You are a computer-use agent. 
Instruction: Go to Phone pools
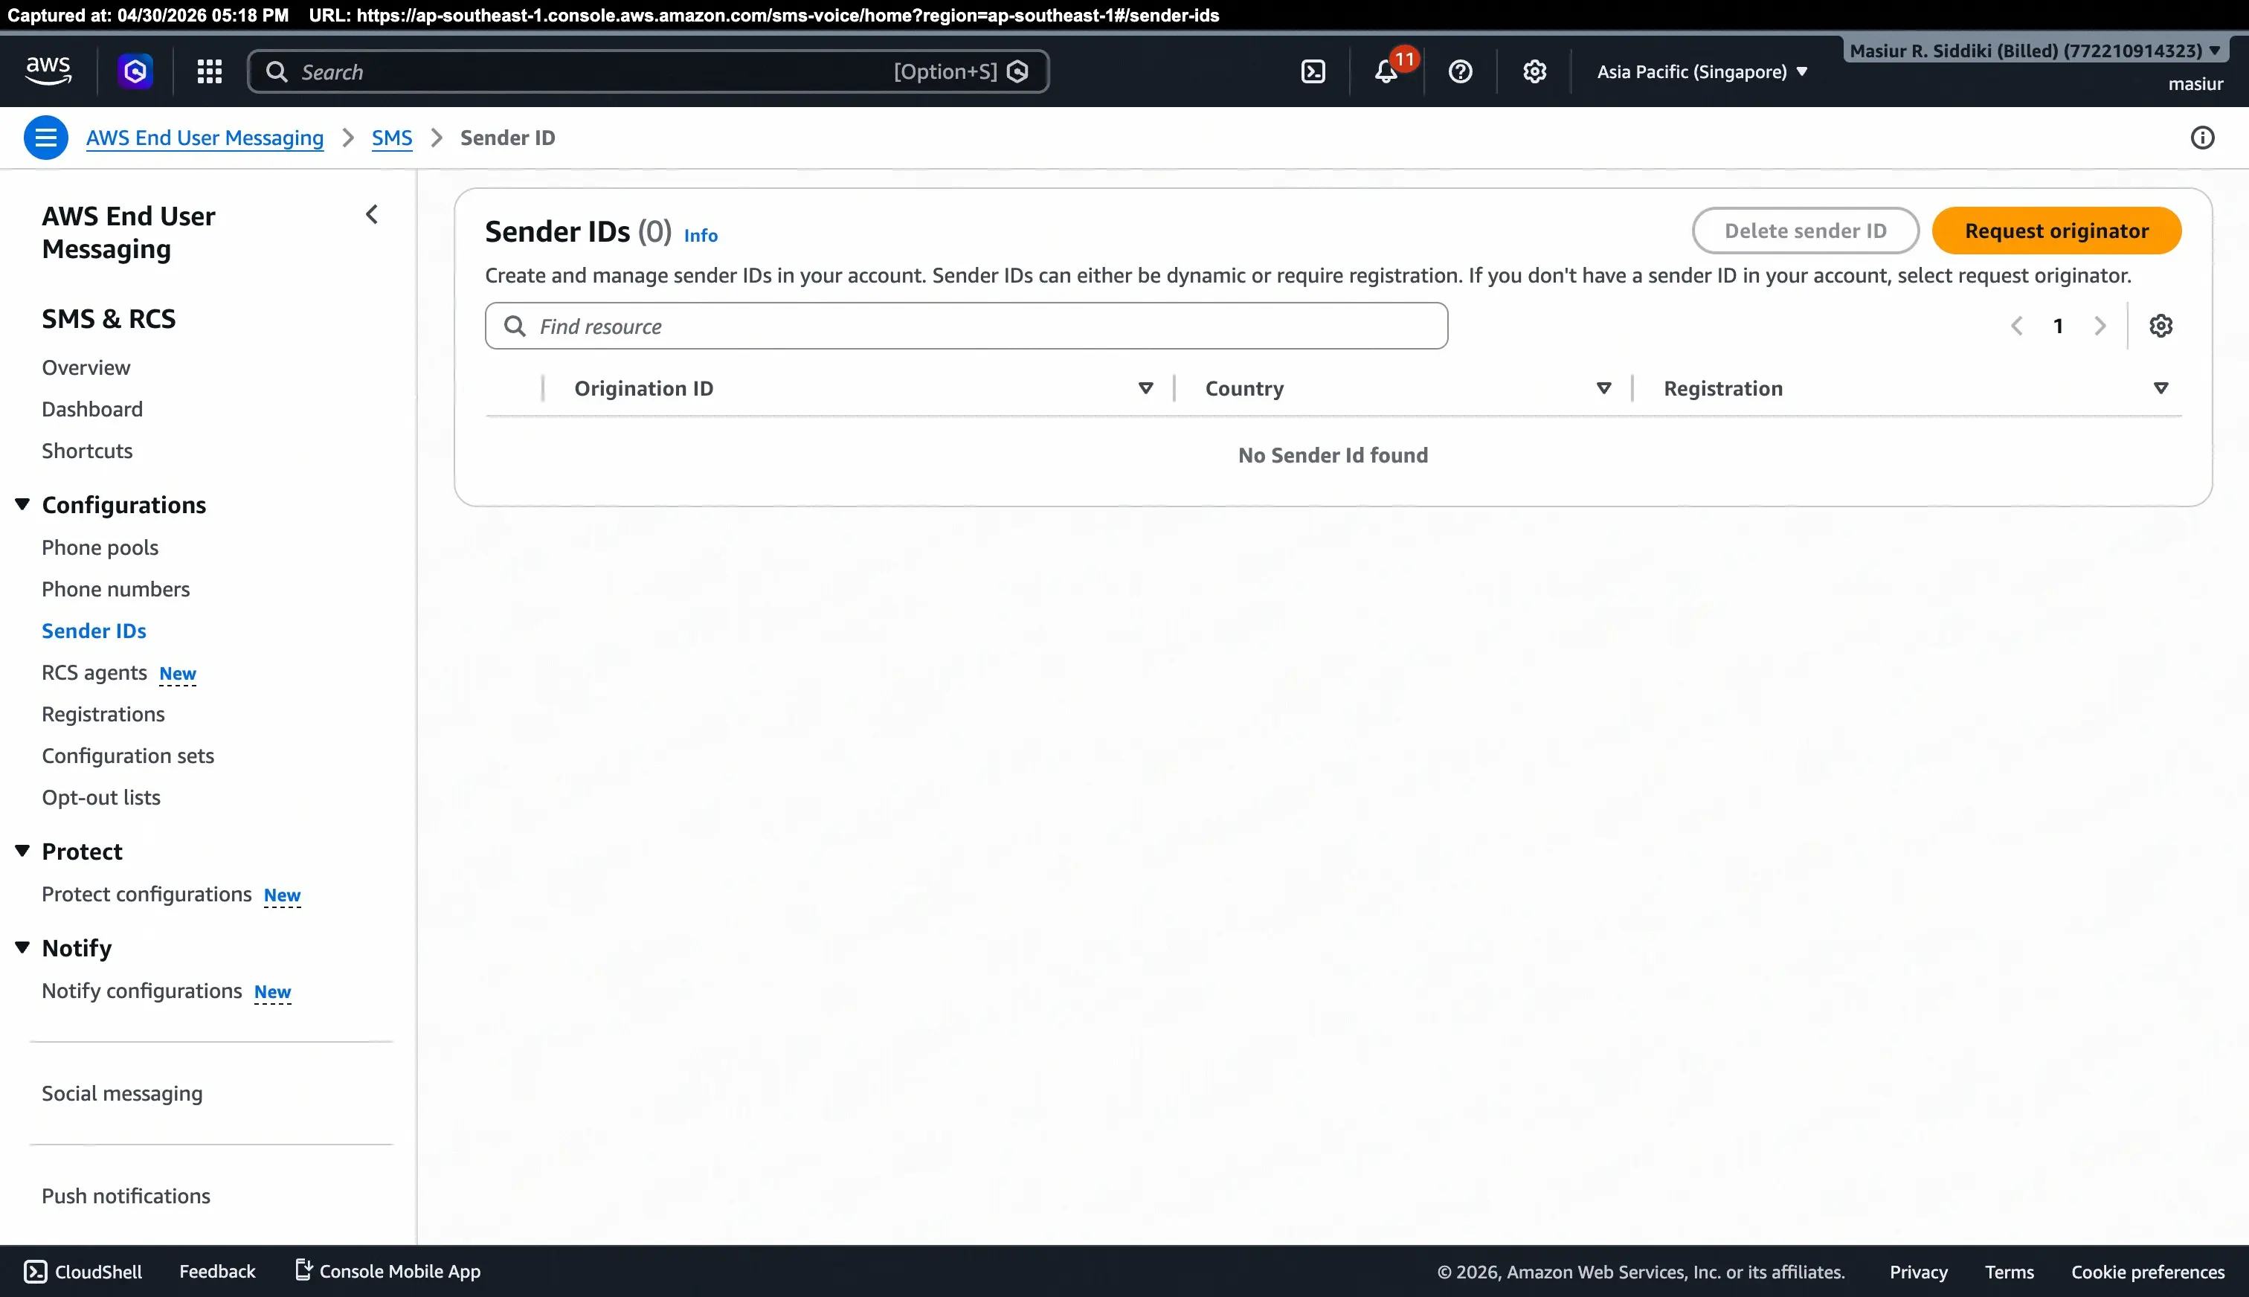pos(100,548)
